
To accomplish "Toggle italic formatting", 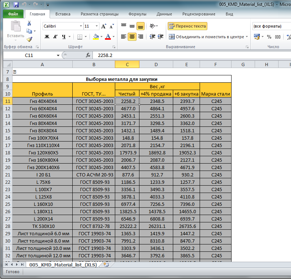I will (x=55, y=37).
